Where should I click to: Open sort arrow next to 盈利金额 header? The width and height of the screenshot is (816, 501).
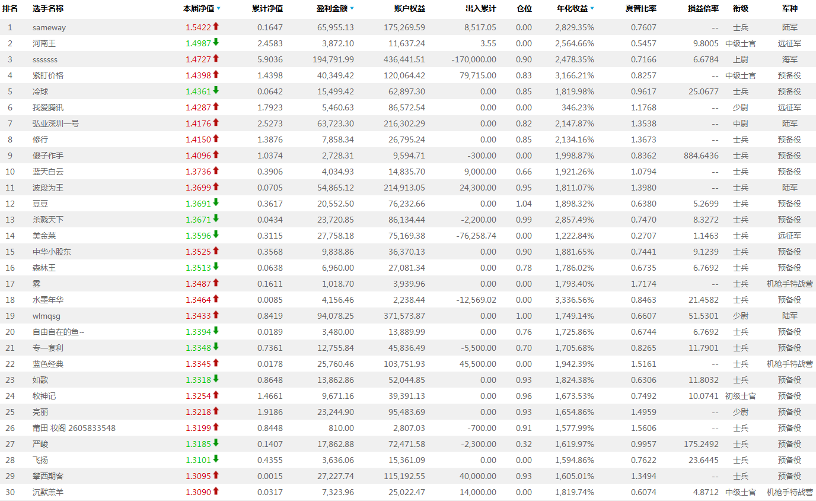tap(352, 9)
